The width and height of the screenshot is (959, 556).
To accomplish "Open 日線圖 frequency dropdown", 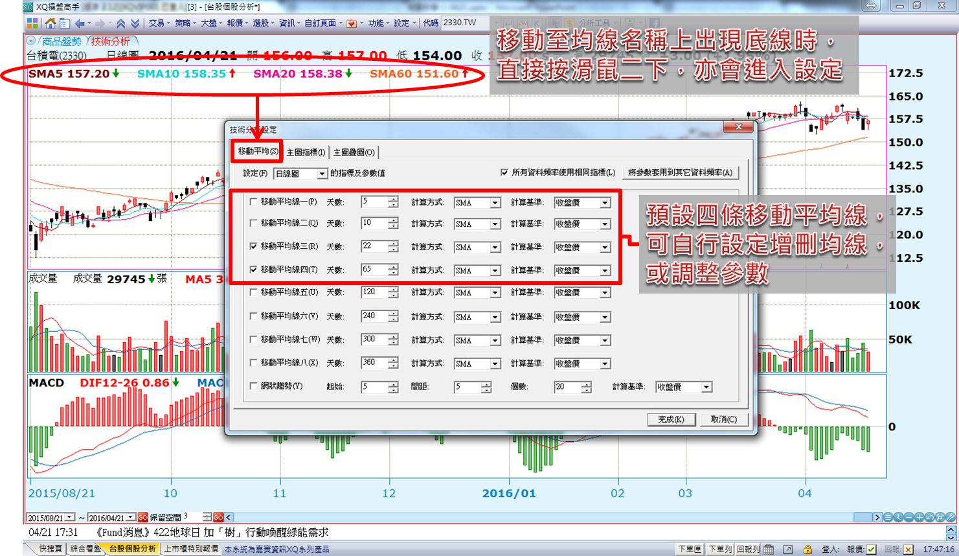I will coord(321,174).
